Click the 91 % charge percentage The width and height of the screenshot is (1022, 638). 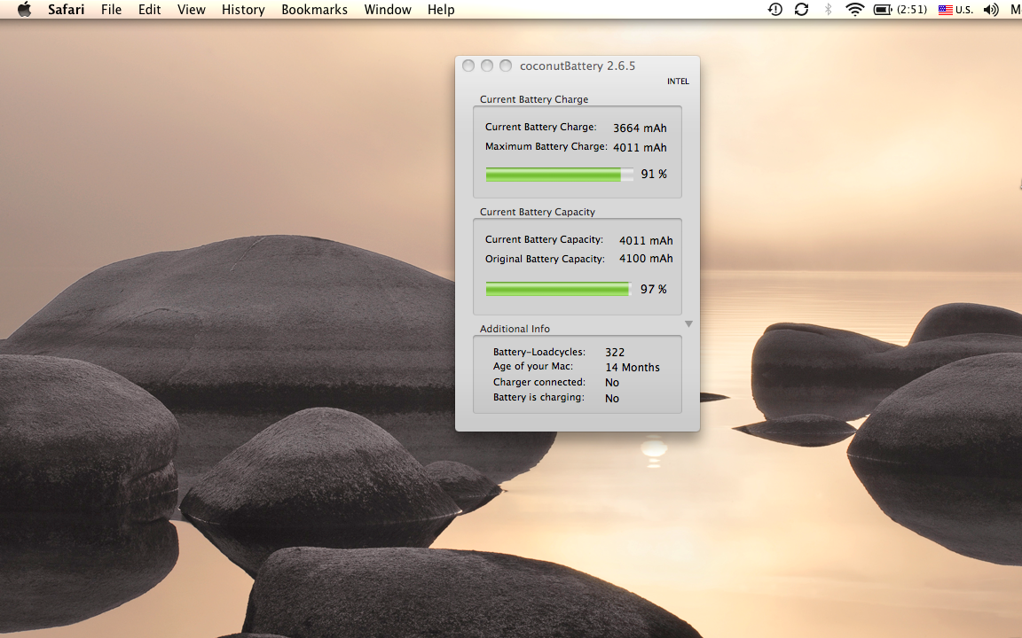click(654, 174)
